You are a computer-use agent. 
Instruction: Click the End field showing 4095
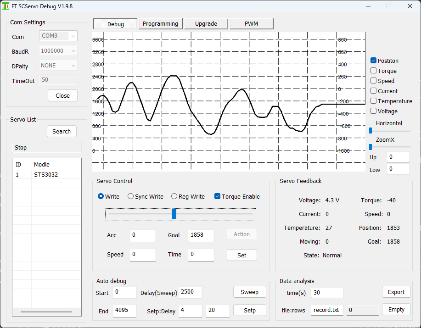point(124,311)
